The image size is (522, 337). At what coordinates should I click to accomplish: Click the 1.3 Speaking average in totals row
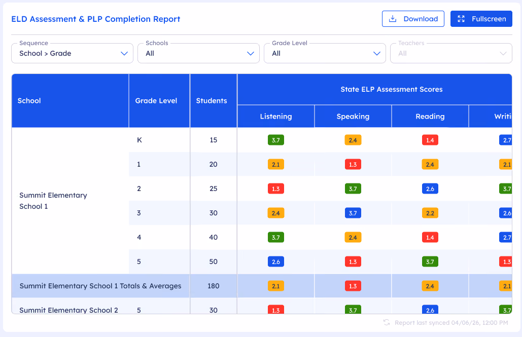tap(353, 286)
